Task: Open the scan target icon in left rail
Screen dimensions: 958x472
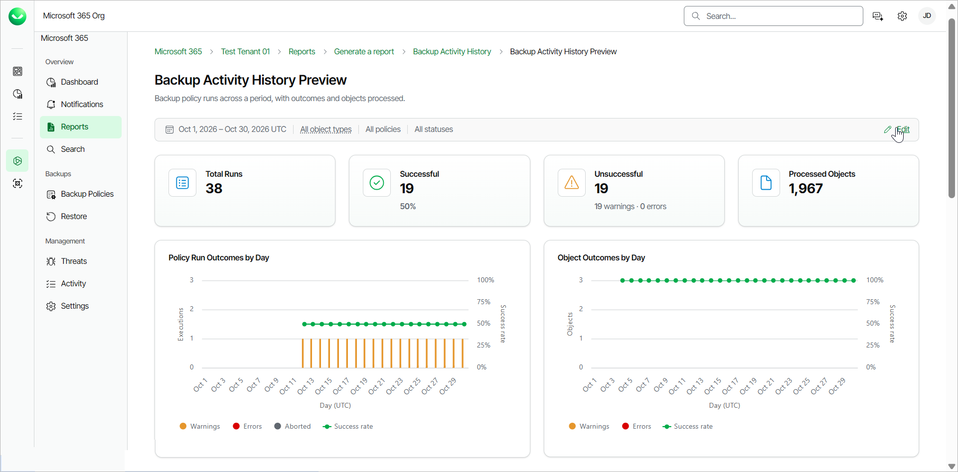Action: (17, 184)
